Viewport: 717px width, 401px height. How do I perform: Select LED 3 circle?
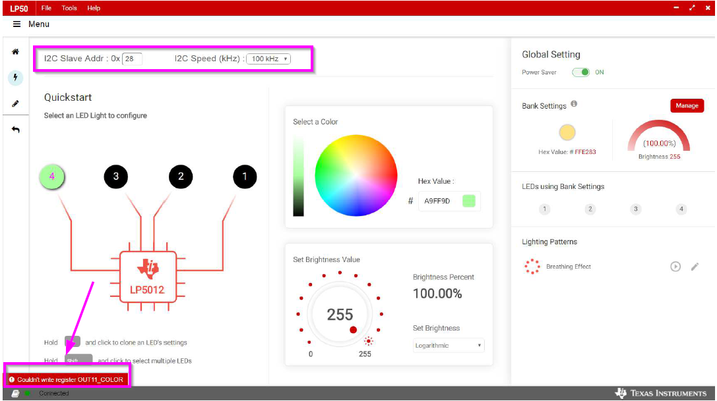pos(115,176)
